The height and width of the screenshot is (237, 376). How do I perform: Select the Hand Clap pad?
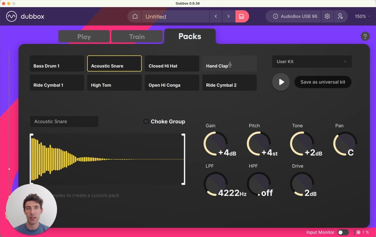coord(229,64)
